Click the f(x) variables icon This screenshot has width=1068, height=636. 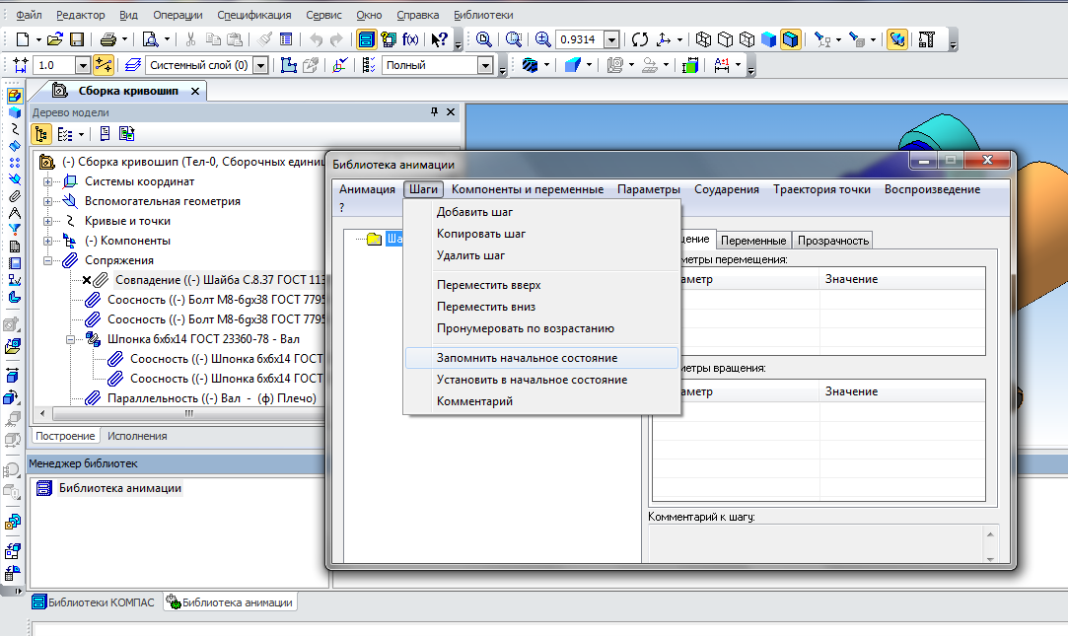coord(411,39)
